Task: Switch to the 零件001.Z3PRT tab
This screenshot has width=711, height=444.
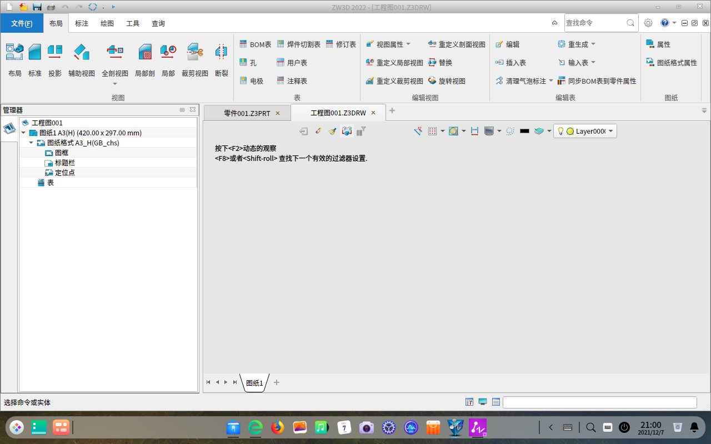Action: (x=247, y=112)
